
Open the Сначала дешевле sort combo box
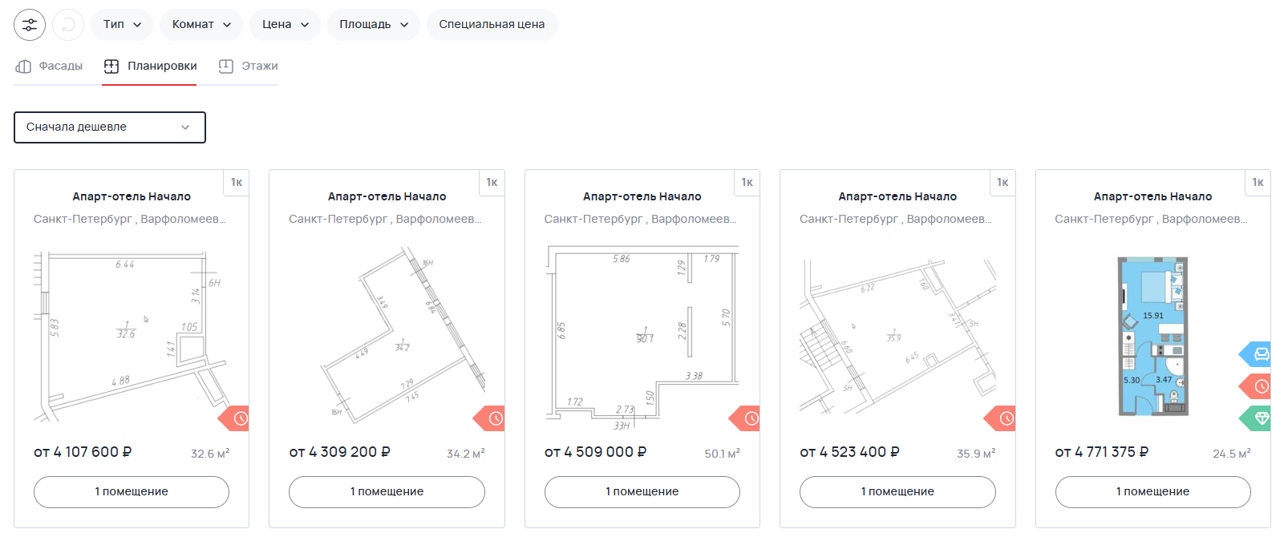(110, 127)
